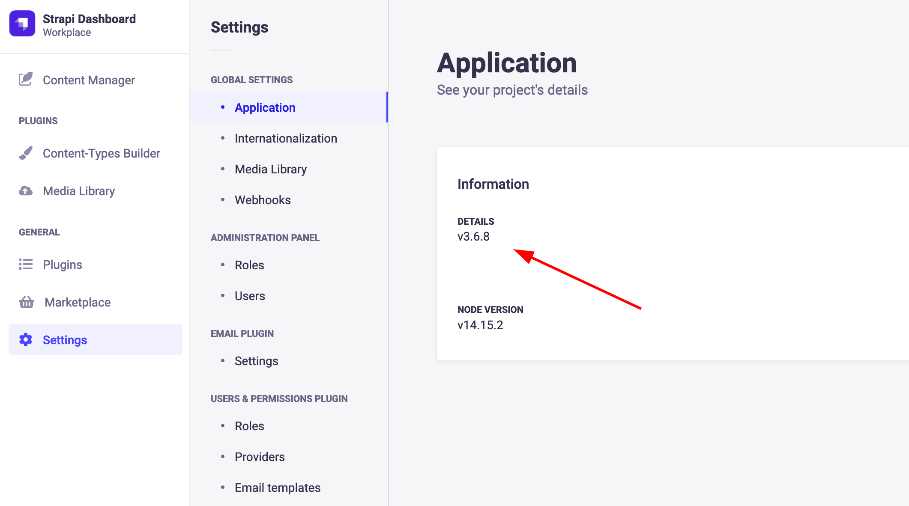This screenshot has width=909, height=506.
Task: Open the Content Manager from the sidebar
Action: click(x=89, y=80)
